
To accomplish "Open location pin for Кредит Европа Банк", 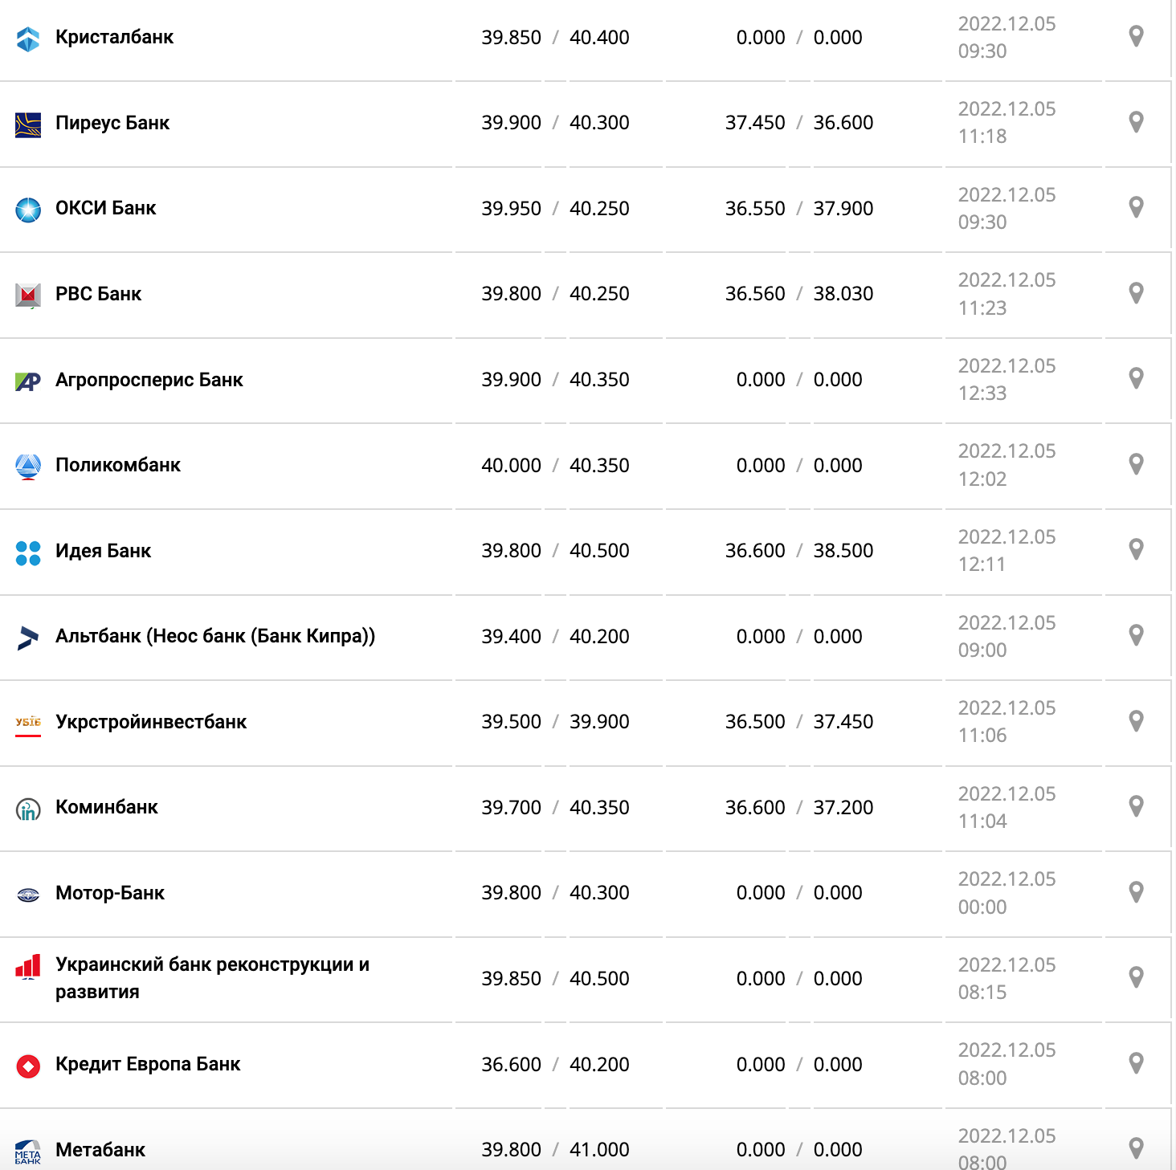I will (1136, 1063).
